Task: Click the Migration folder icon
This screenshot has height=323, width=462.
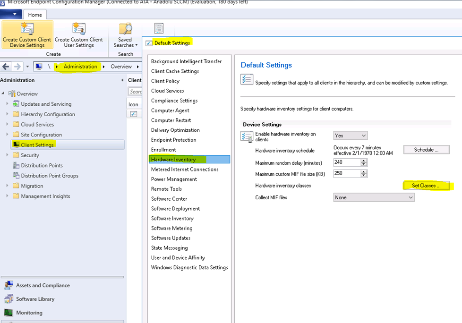Action: pos(16,186)
